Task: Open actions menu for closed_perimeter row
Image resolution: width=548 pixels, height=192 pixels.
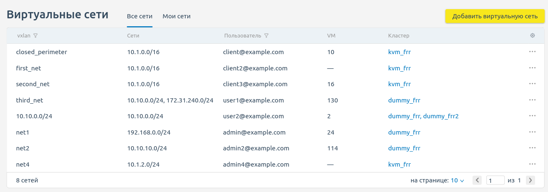Action: (532, 52)
